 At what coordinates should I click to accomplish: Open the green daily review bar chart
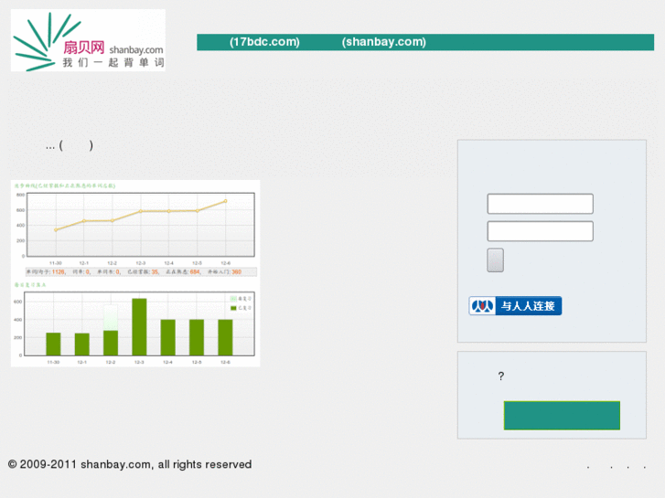click(x=134, y=324)
